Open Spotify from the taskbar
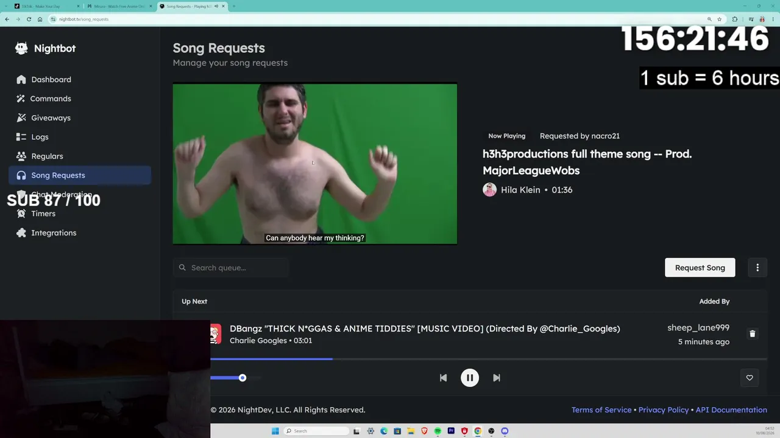Image resolution: width=780 pixels, height=438 pixels. pyautogui.click(x=438, y=431)
